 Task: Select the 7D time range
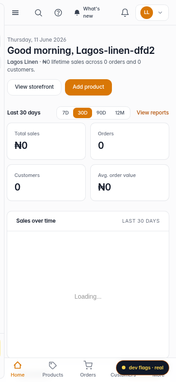pyautogui.click(x=65, y=113)
